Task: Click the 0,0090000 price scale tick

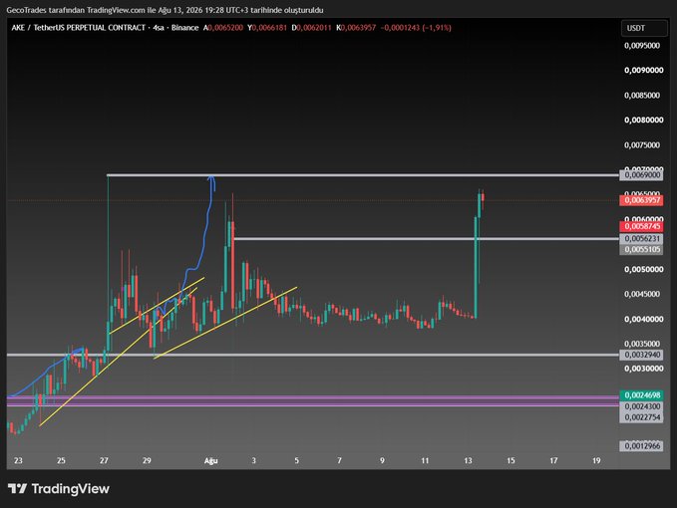Action: click(x=643, y=70)
